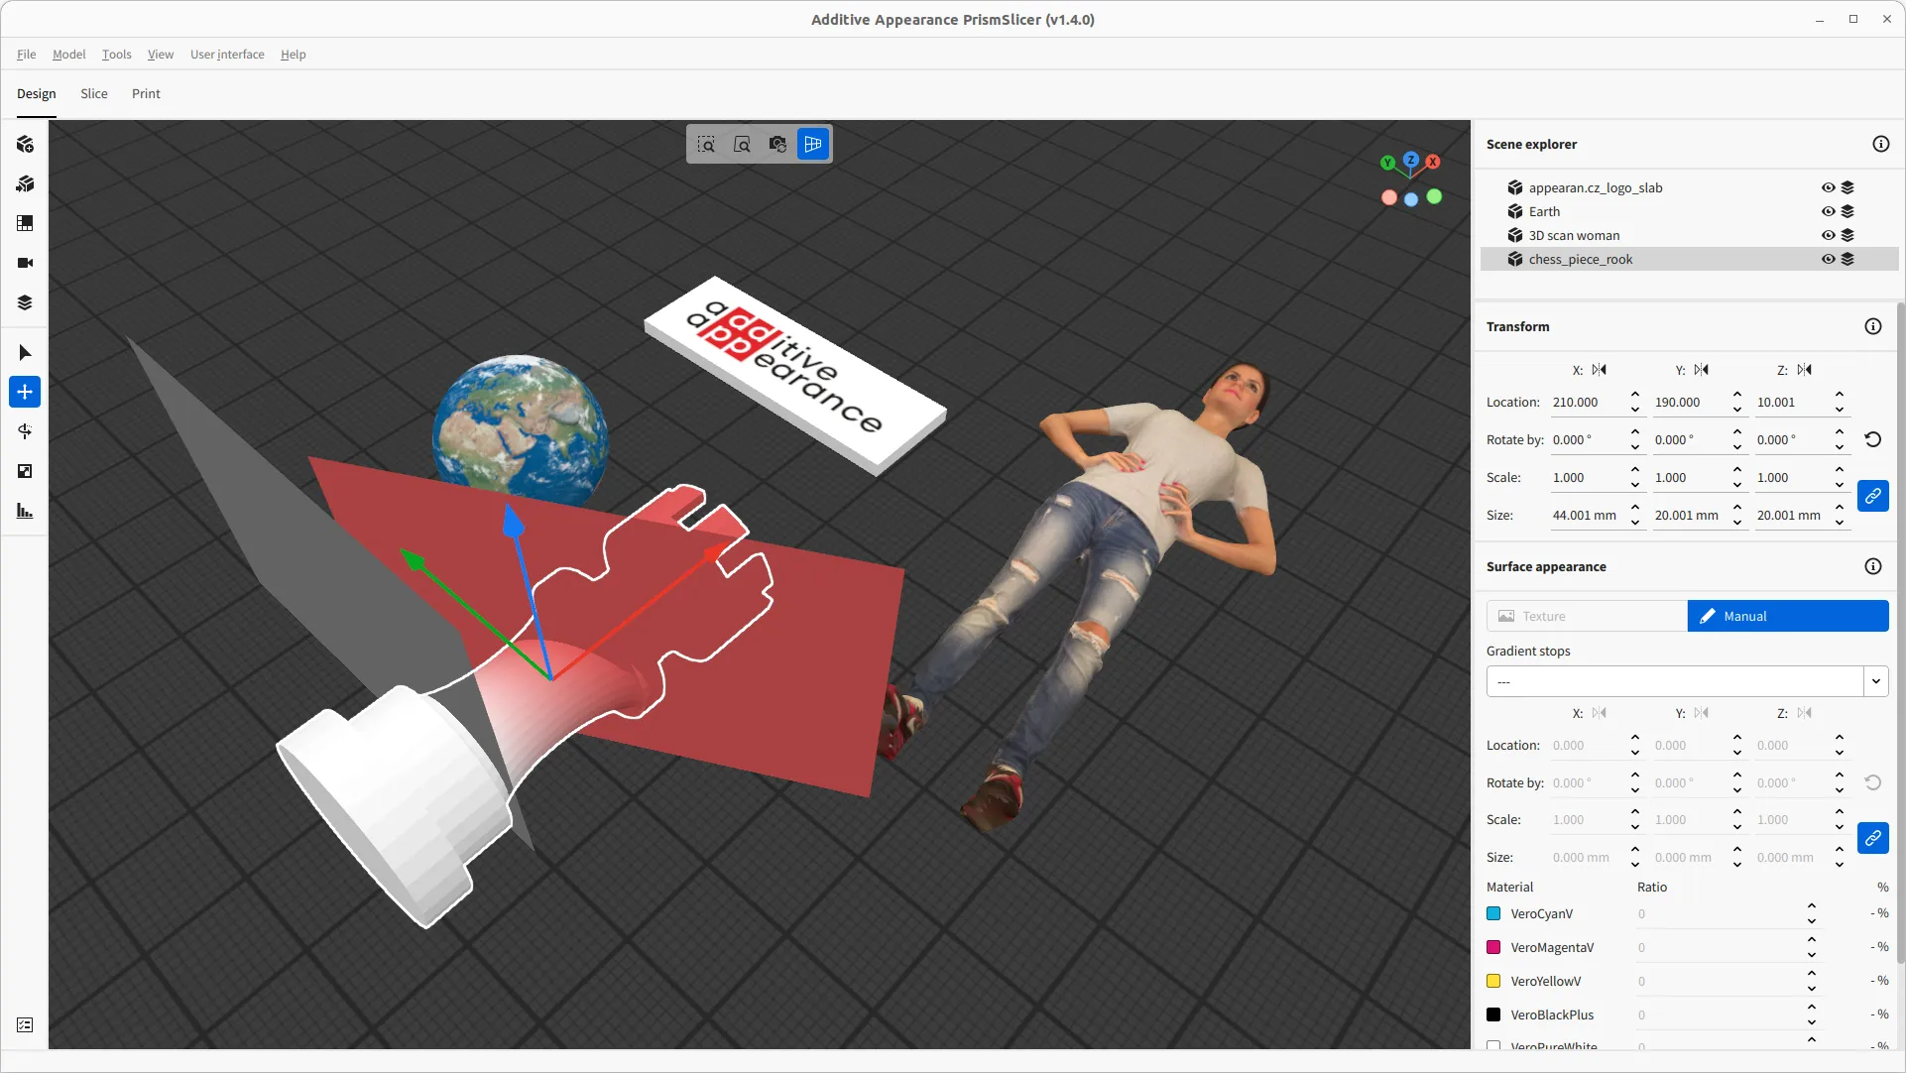Screen dimensions: 1906x1073
Task: Switch to the Slice tab
Action: tap(93, 93)
